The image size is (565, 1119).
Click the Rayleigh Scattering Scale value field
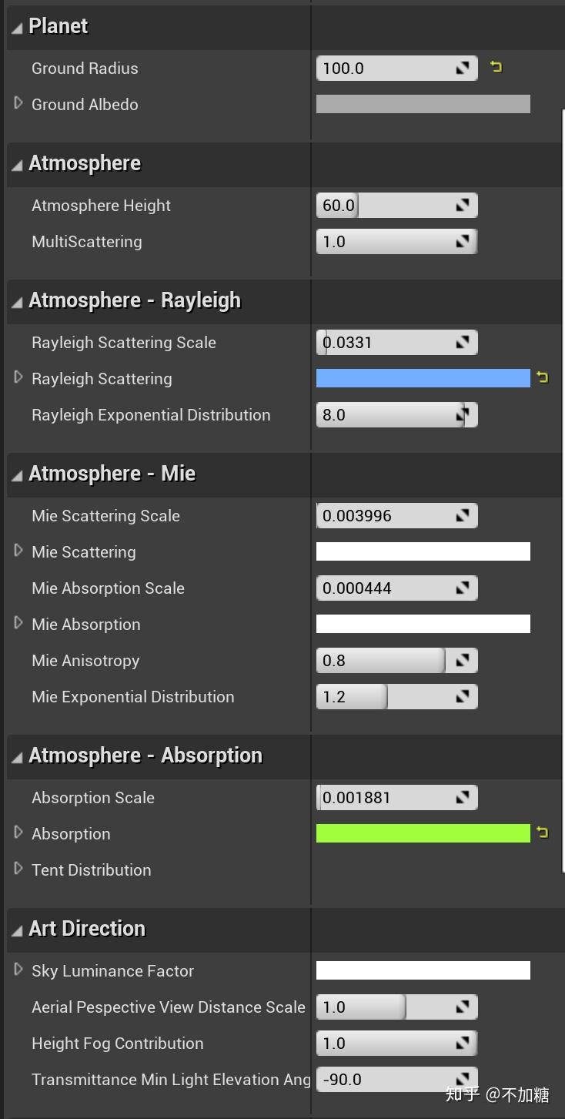385,343
